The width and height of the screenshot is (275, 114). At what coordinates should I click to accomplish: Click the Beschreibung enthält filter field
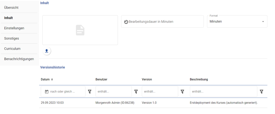[223, 91]
